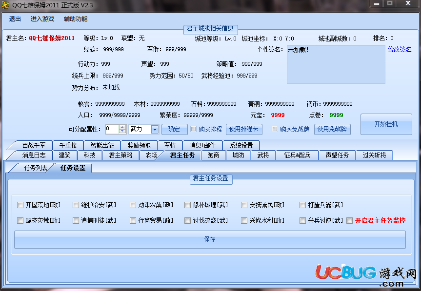Switch to the 声望任务 tab

pos(337,155)
